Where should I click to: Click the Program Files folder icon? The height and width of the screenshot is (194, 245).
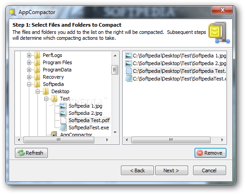(37, 62)
